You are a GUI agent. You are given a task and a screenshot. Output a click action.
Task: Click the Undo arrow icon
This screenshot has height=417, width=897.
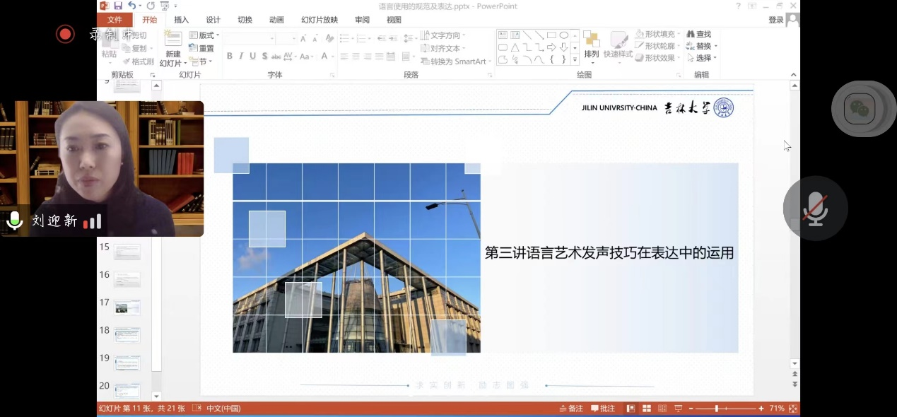[x=132, y=6]
